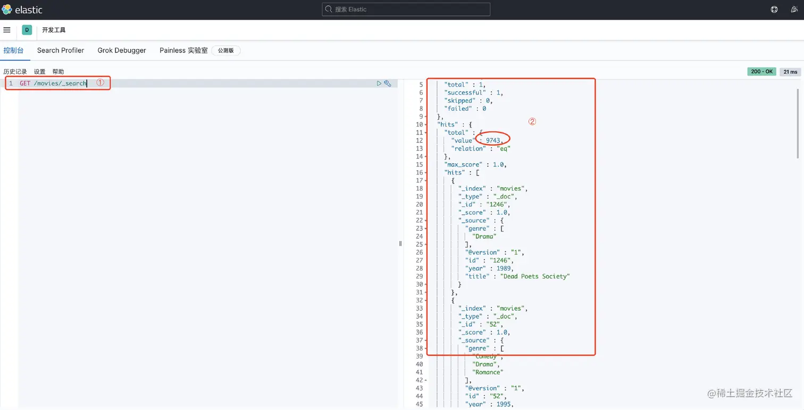
Task: Click the response pane vertical scrollbar
Action: pyautogui.click(x=797, y=123)
